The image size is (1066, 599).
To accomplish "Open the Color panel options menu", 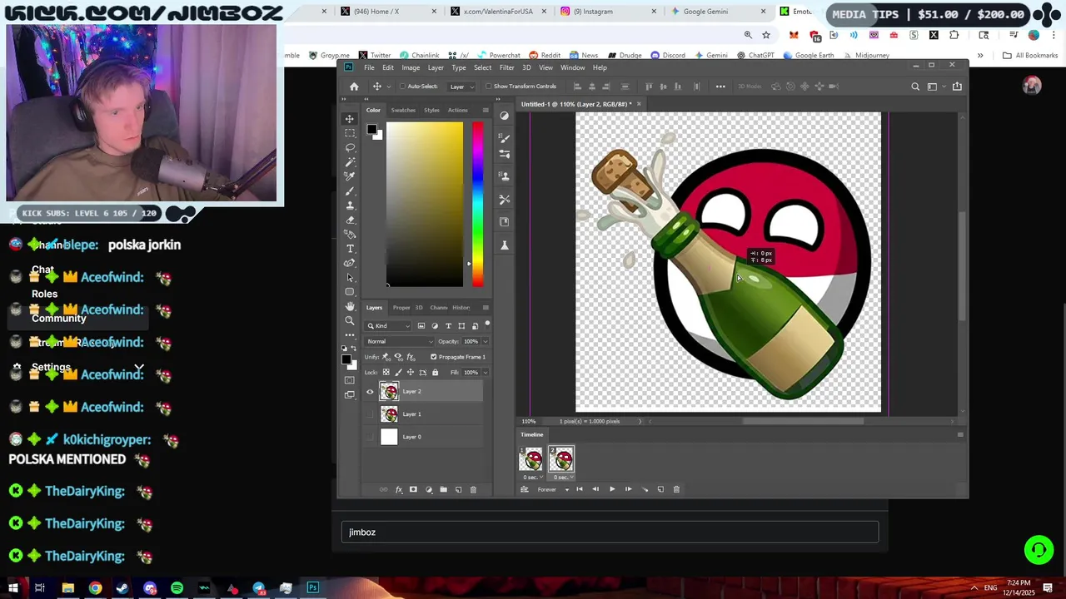I will pyautogui.click(x=486, y=110).
